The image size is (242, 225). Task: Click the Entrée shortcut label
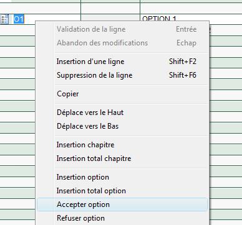[x=186, y=29]
